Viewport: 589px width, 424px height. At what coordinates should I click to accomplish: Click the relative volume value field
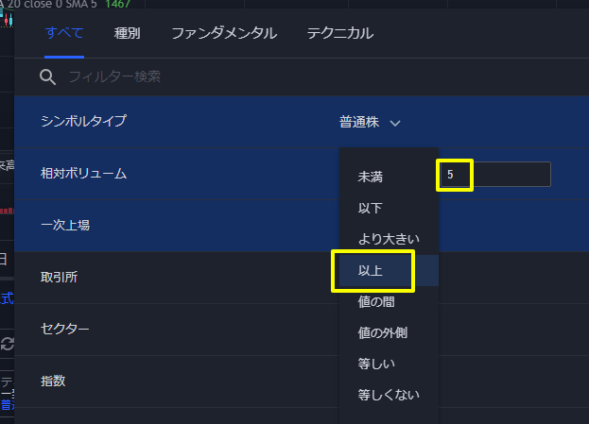(495, 175)
